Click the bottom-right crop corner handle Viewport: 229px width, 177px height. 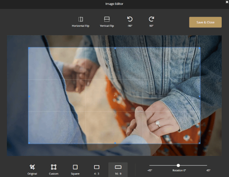point(200,143)
